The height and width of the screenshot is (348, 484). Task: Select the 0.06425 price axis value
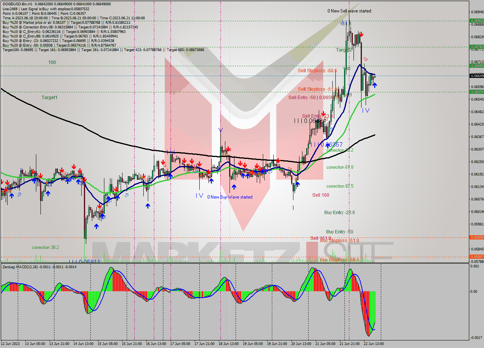(478, 124)
